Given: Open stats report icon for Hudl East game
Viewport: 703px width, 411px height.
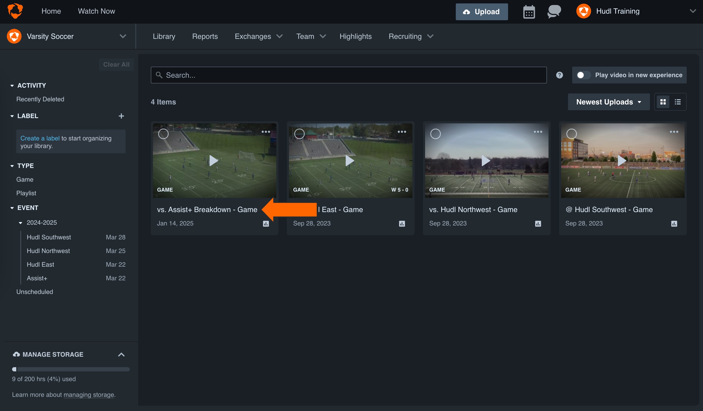Looking at the screenshot, I should pyautogui.click(x=402, y=223).
